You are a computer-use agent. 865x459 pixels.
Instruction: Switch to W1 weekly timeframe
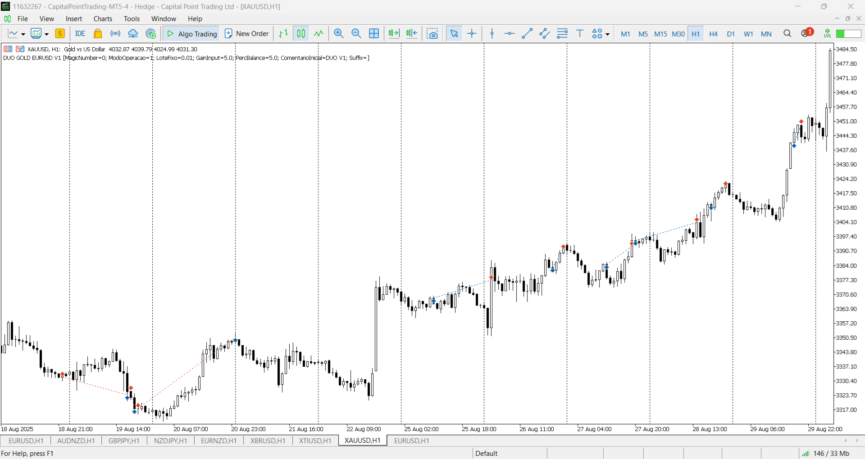tap(748, 34)
